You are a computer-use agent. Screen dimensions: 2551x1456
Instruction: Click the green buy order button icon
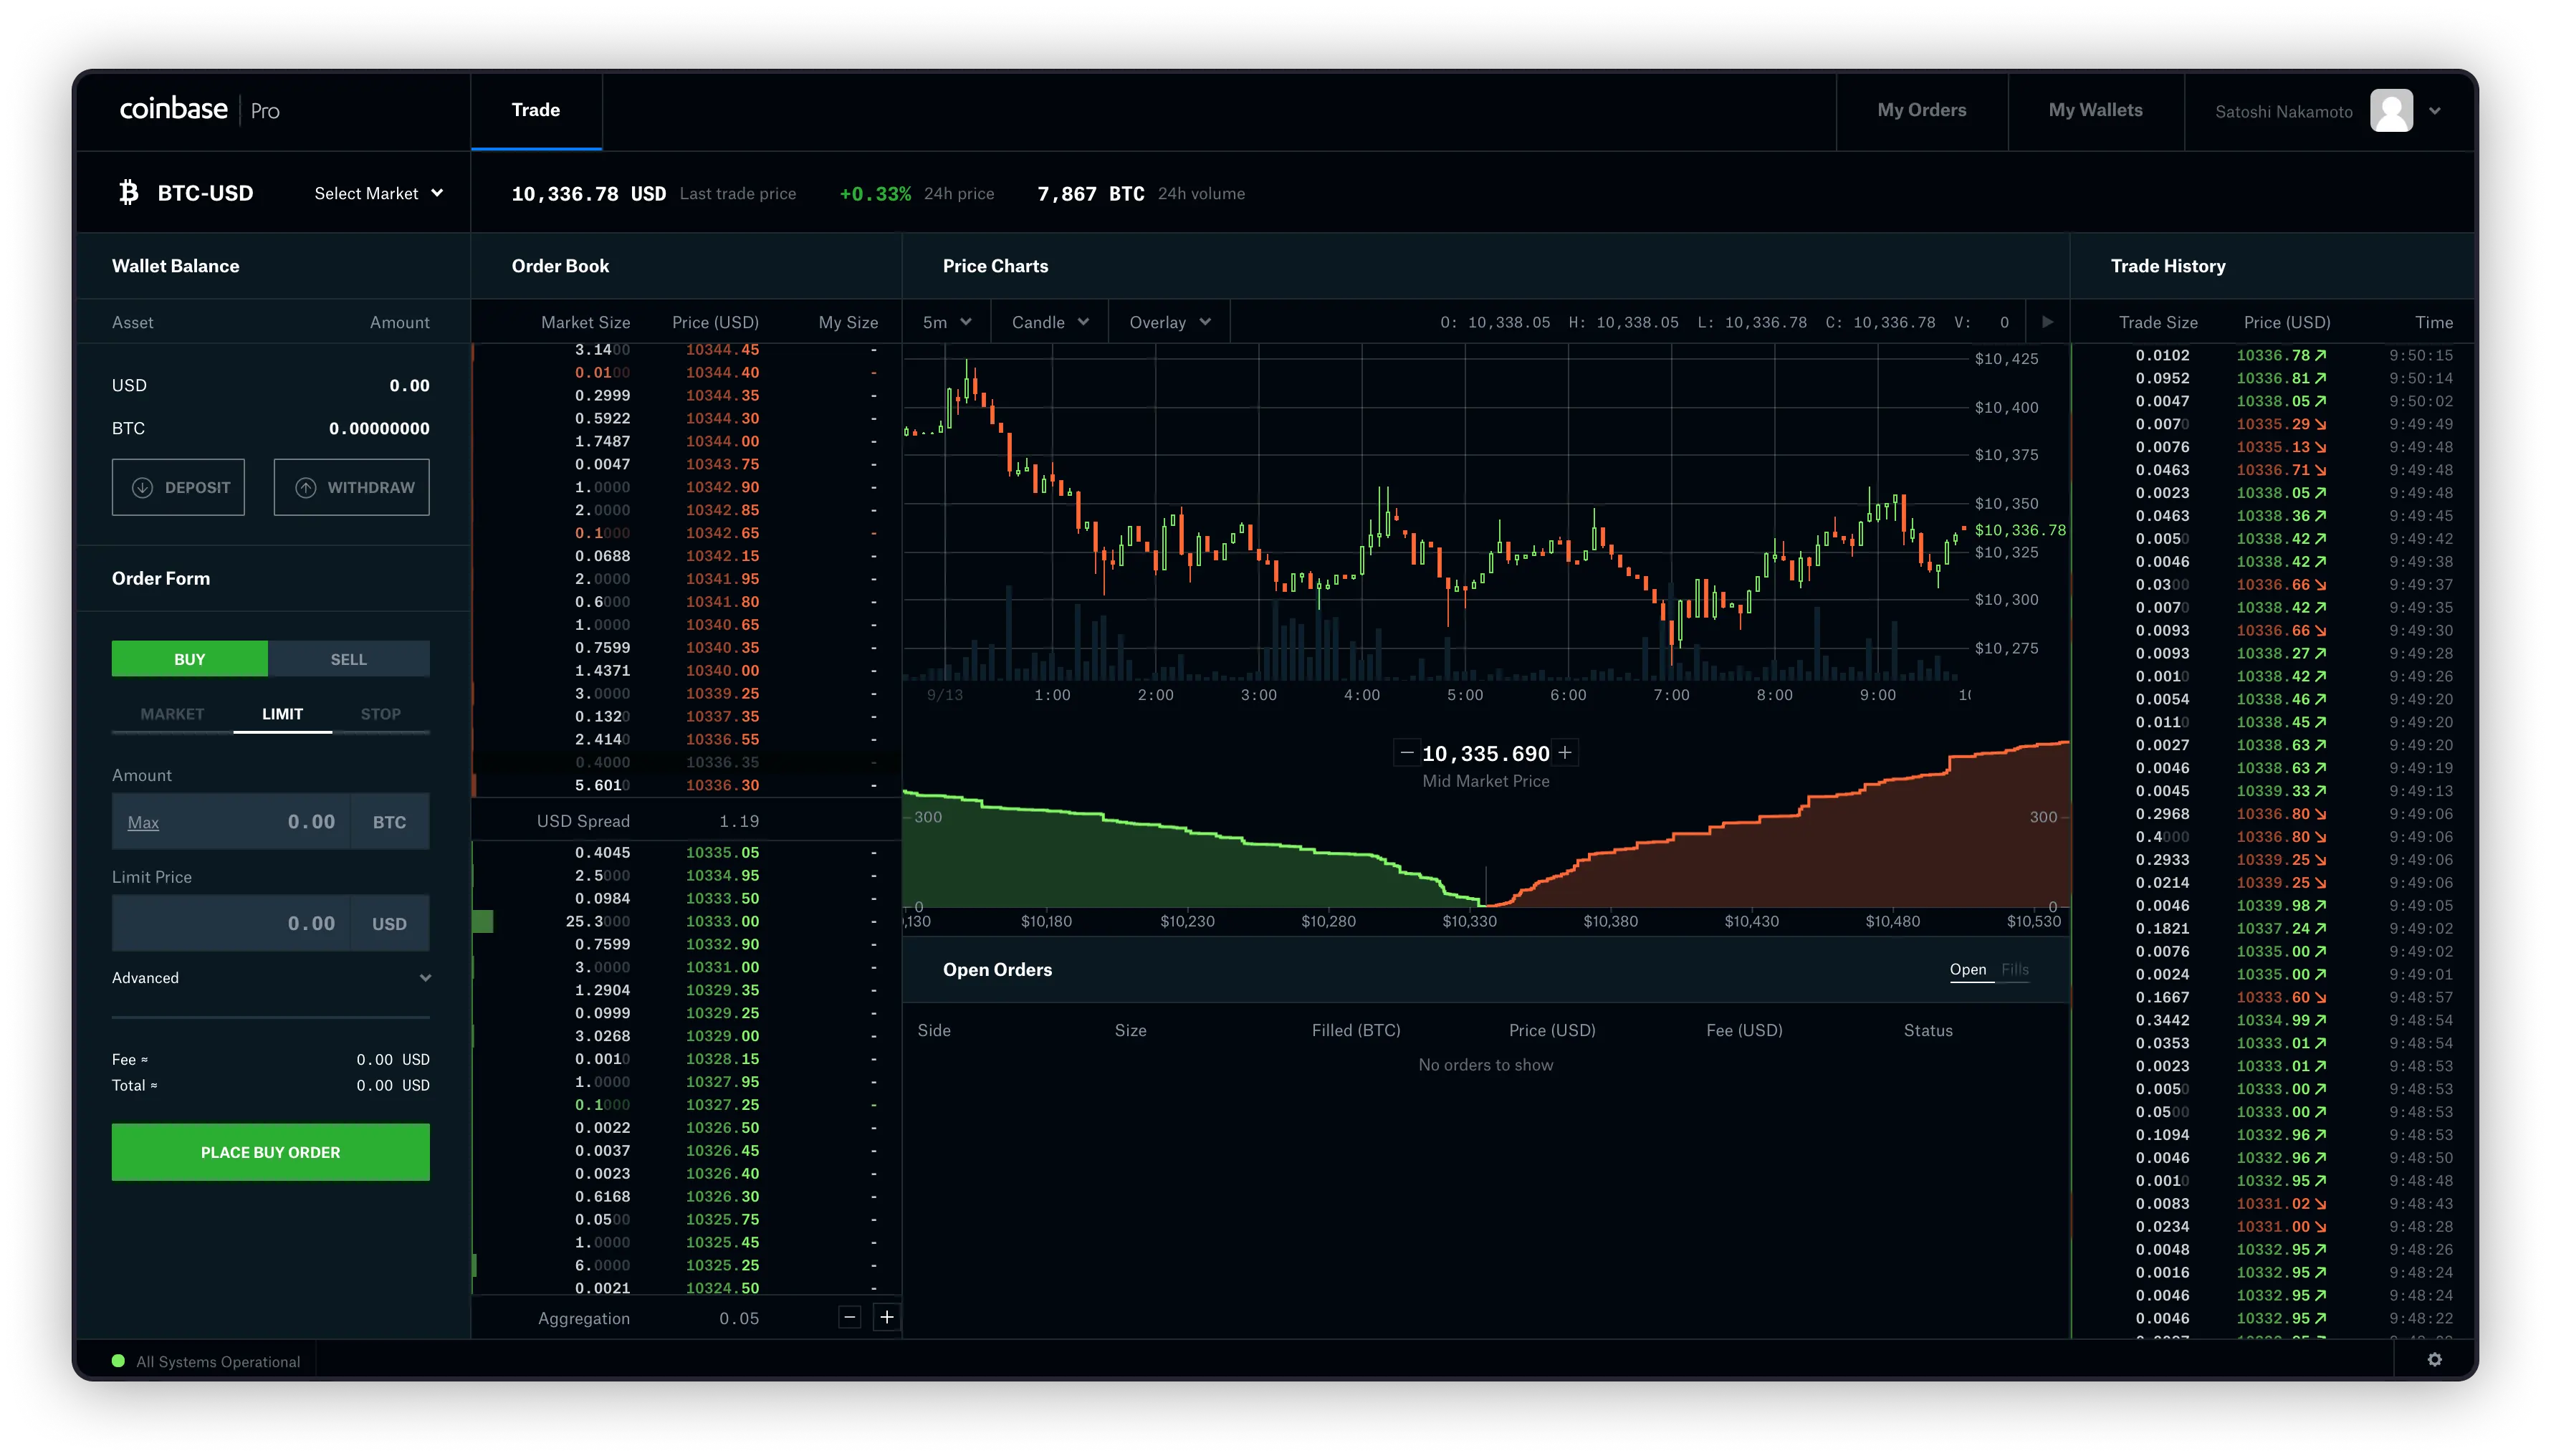click(270, 1151)
